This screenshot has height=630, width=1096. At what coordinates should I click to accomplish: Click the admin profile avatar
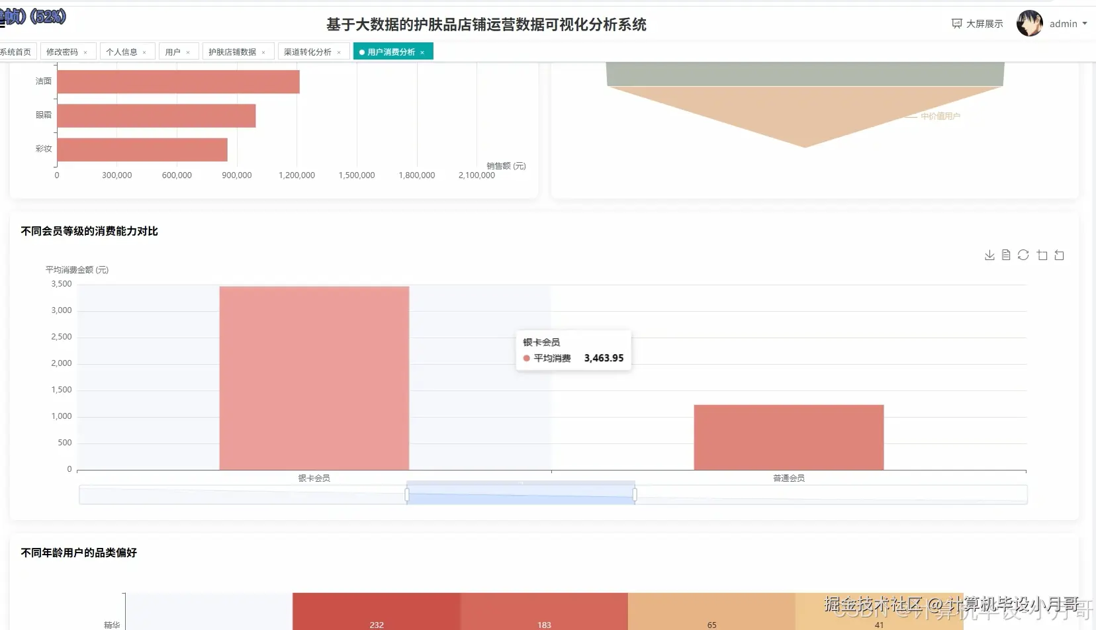pyautogui.click(x=1029, y=22)
